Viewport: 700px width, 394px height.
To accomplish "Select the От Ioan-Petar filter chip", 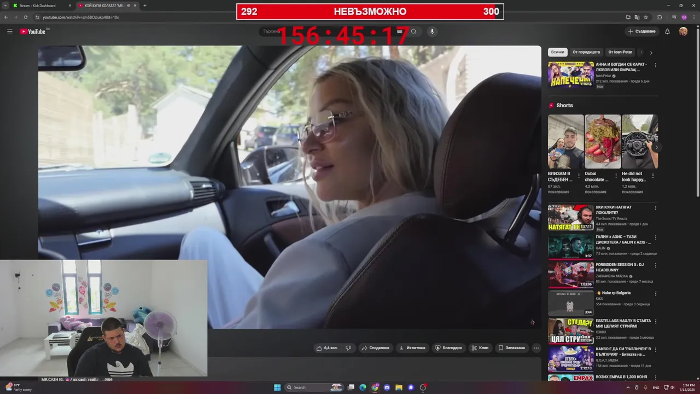I will pos(620,52).
